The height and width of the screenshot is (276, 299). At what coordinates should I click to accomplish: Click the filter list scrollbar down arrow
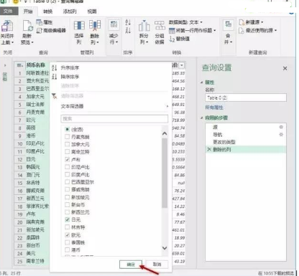165,248
